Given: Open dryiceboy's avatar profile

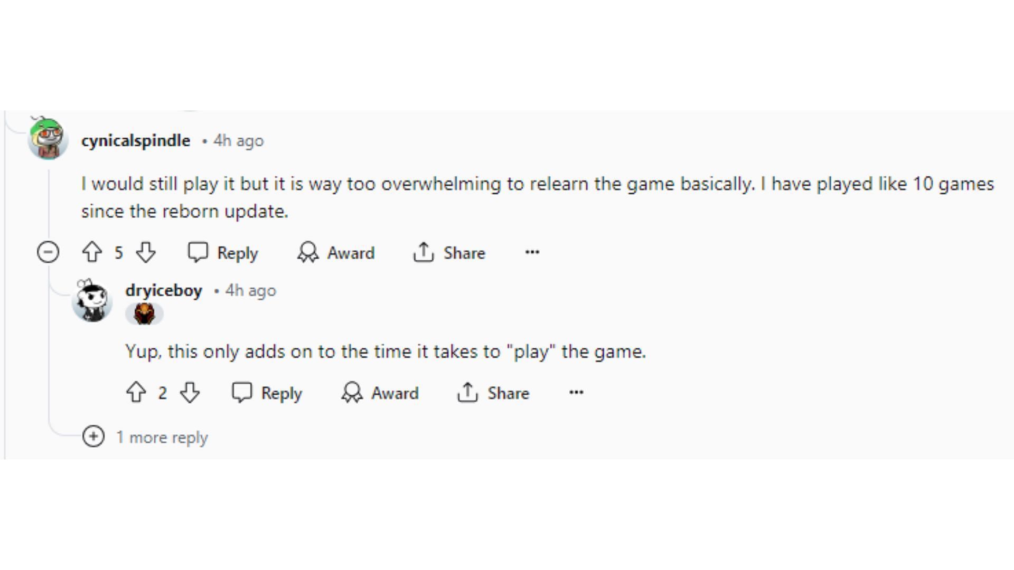Looking at the screenshot, I should 92,301.
